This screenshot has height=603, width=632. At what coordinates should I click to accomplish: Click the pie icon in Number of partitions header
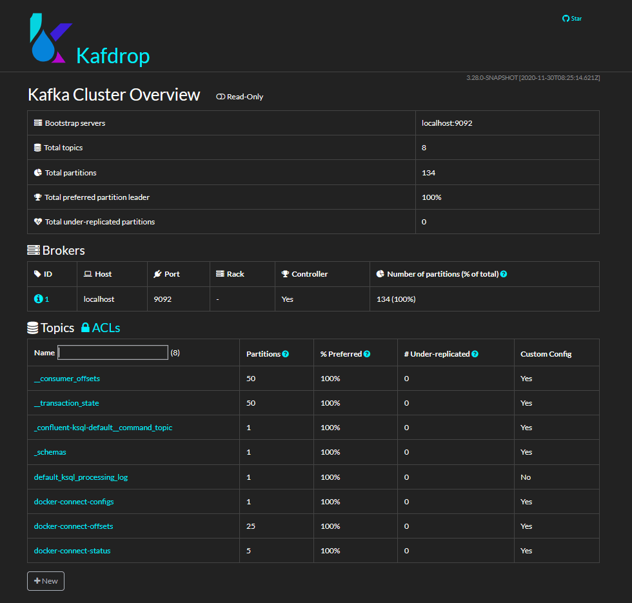tap(380, 274)
